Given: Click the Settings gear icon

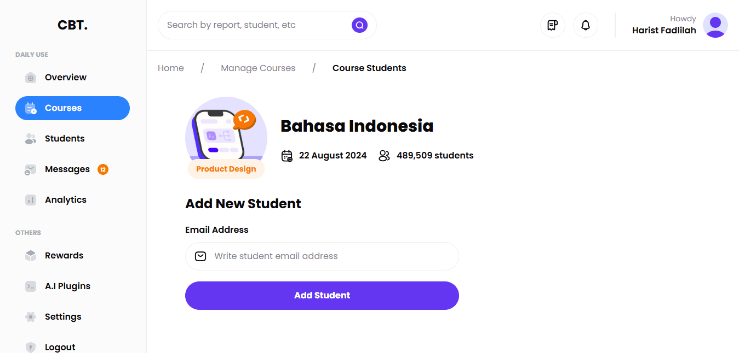Looking at the screenshot, I should coord(31,317).
